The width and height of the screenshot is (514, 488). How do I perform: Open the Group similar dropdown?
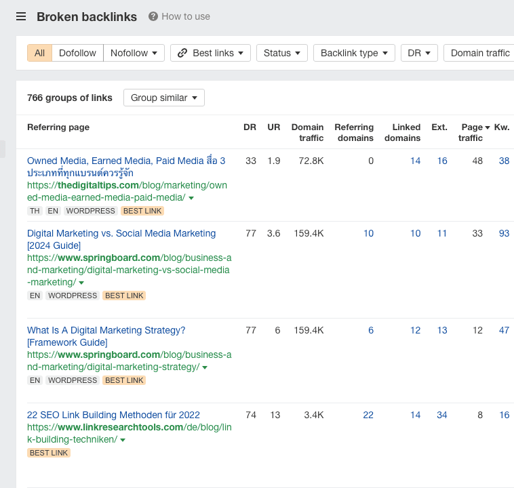(x=163, y=98)
